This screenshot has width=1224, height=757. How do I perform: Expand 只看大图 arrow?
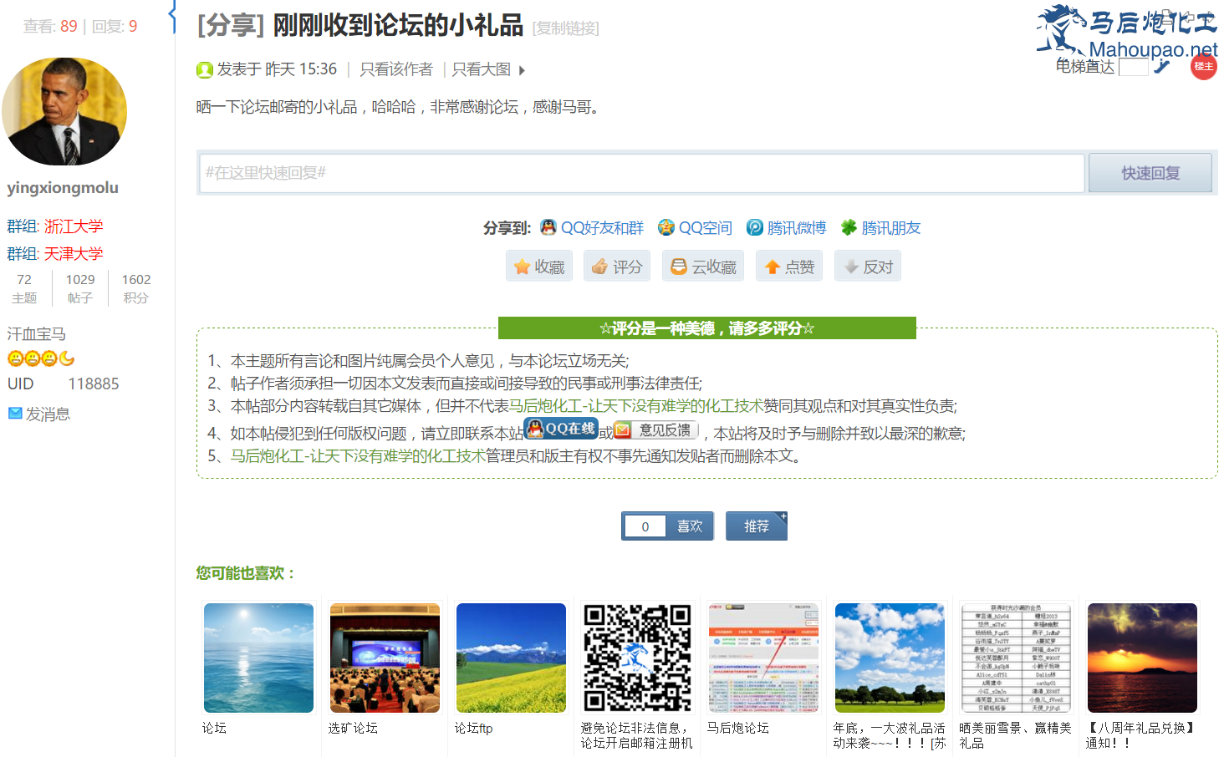tap(522, 70)
